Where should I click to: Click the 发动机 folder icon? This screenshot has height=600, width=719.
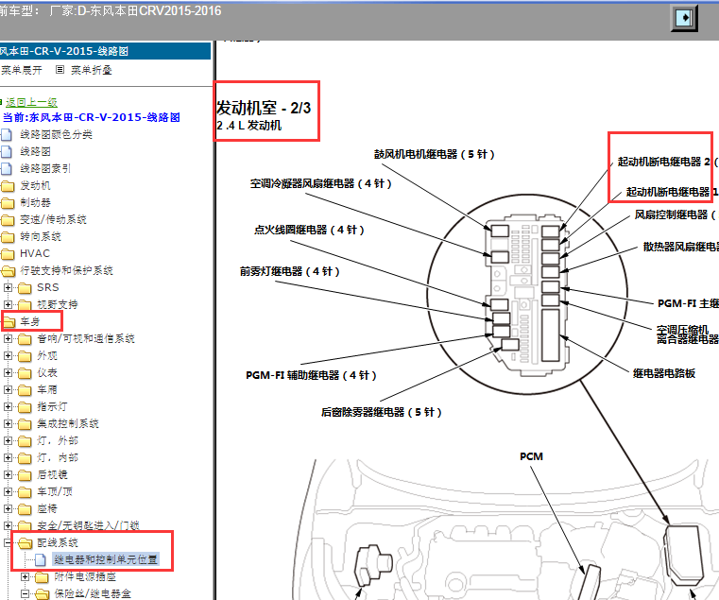[x=8, y=186]
